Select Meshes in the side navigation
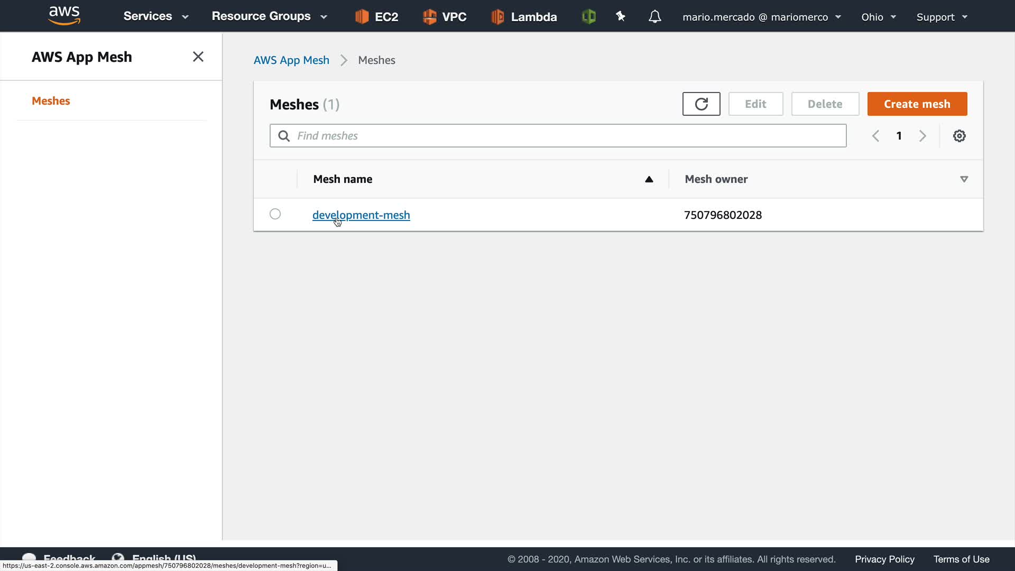The image size is (1015, 571). [51, 101]
